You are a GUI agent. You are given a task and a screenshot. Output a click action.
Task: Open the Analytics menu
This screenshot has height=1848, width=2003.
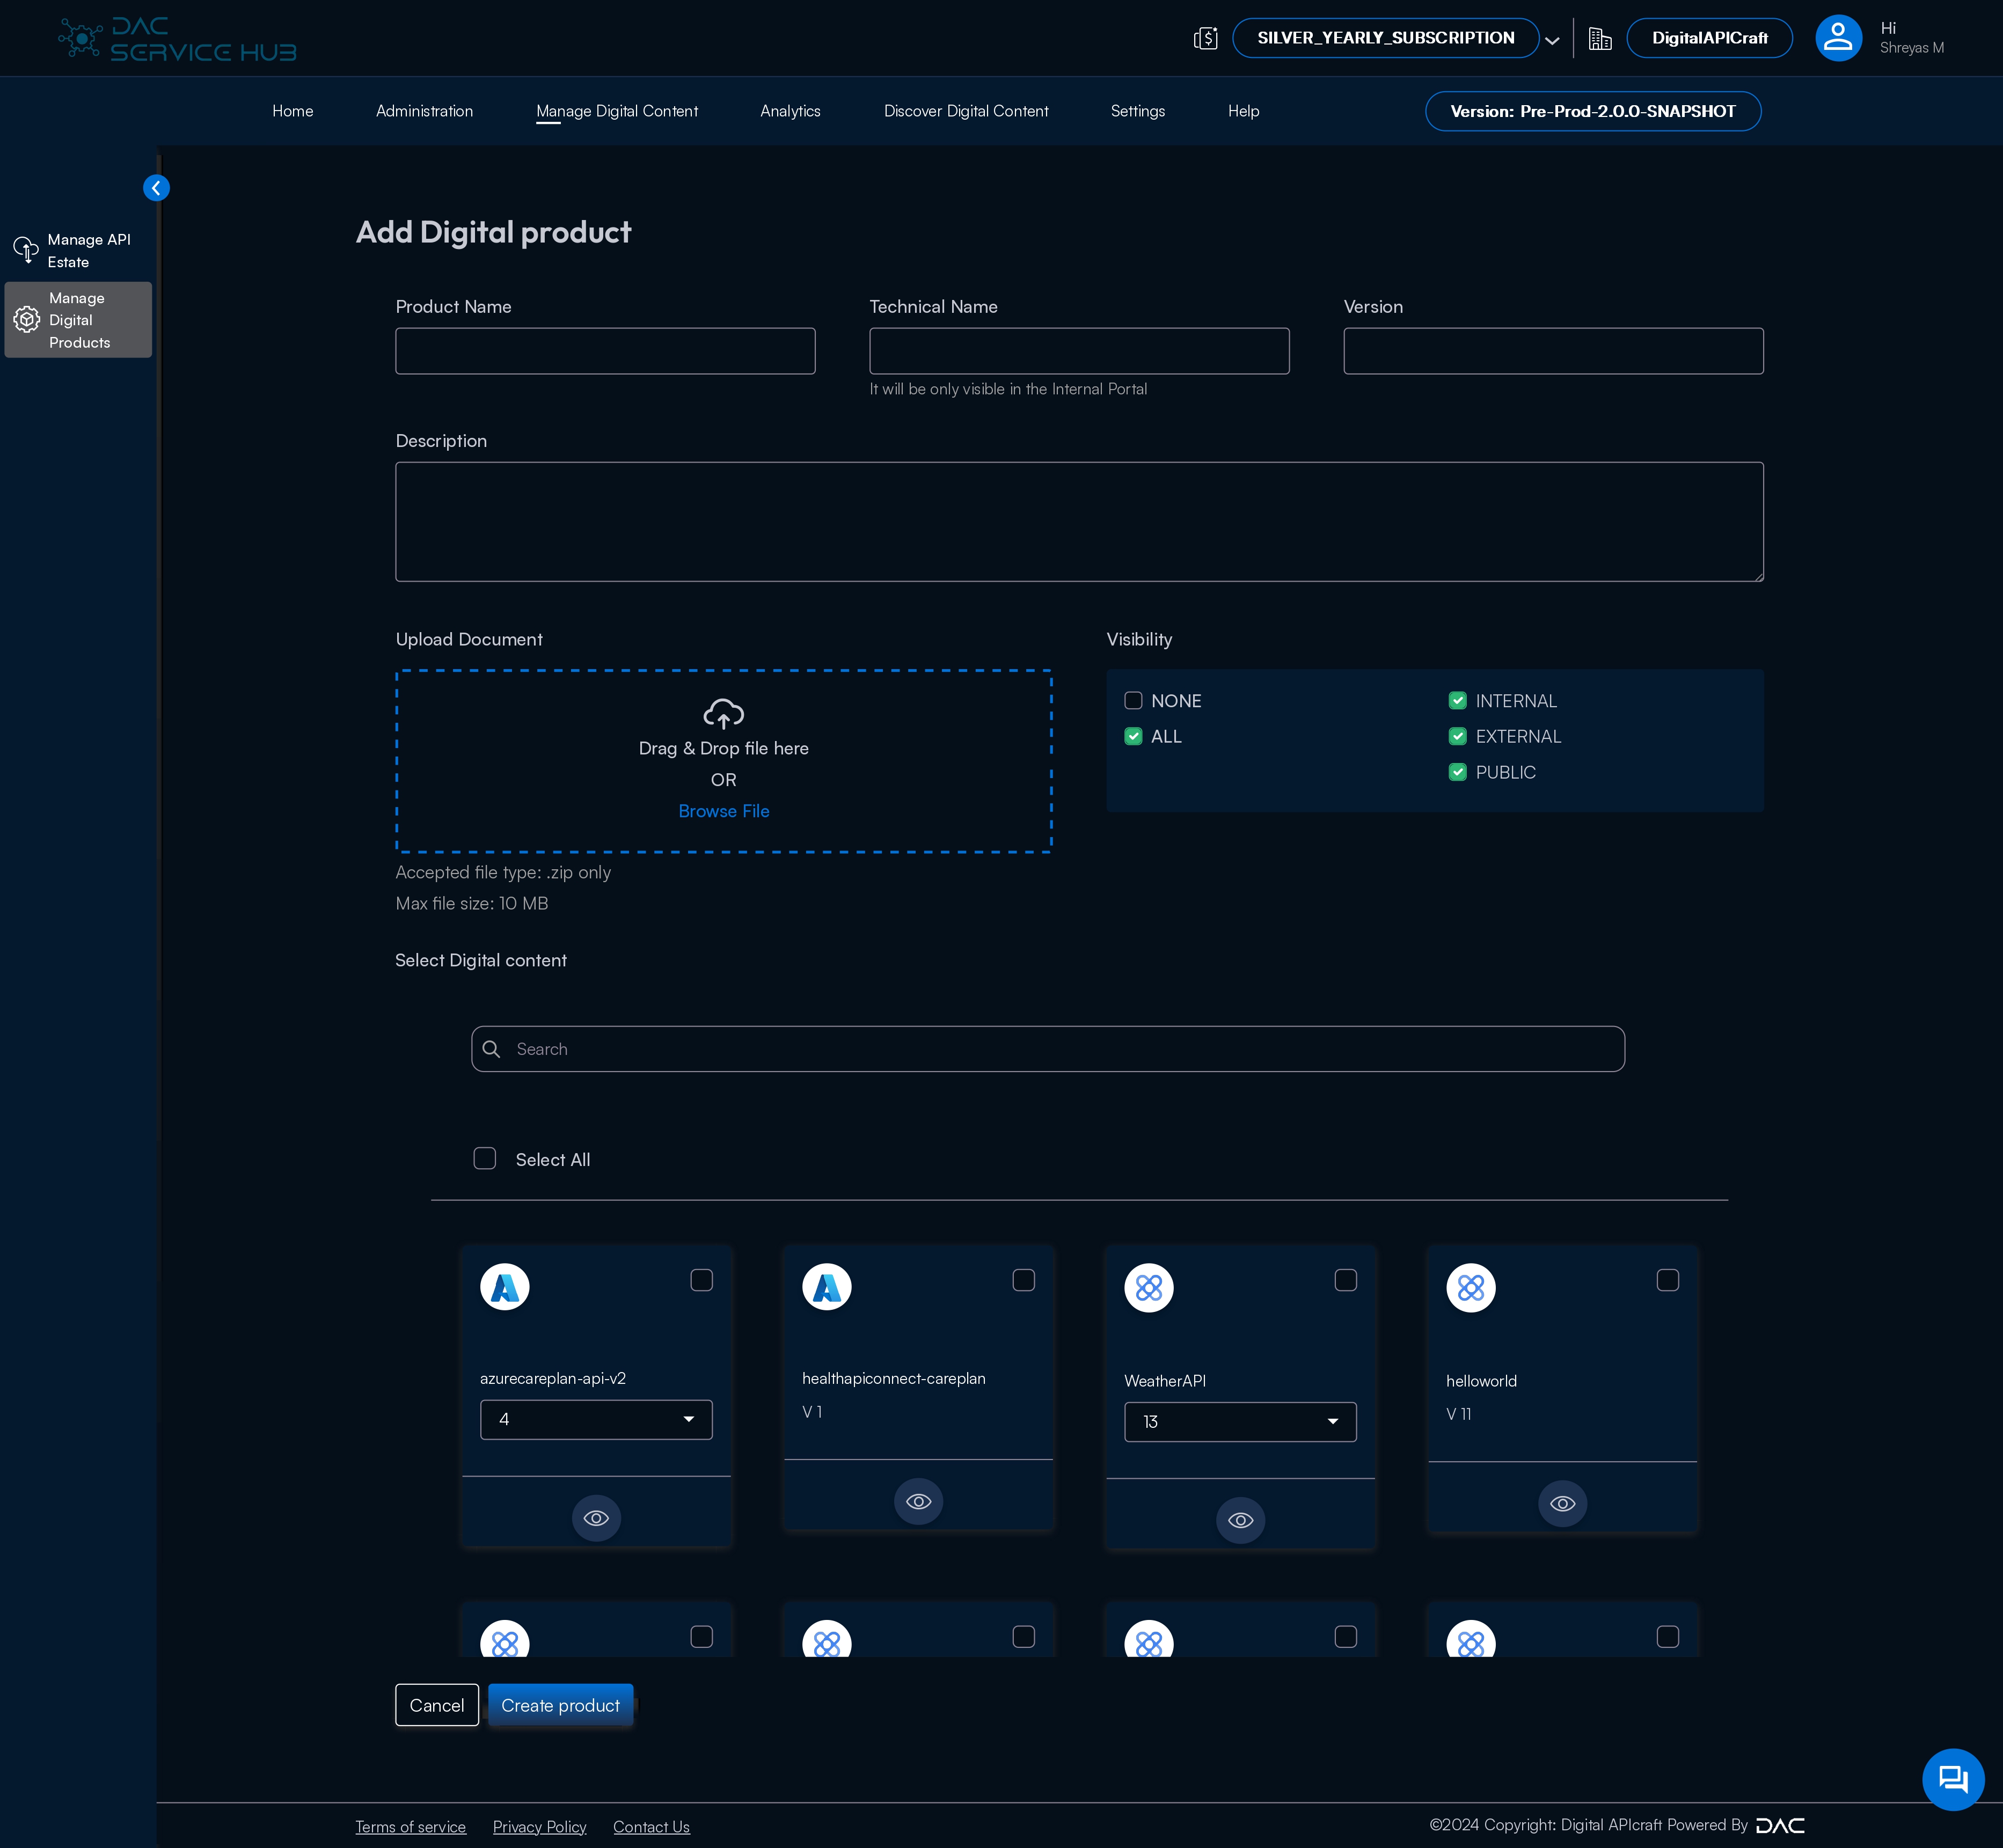coord(790,111)
